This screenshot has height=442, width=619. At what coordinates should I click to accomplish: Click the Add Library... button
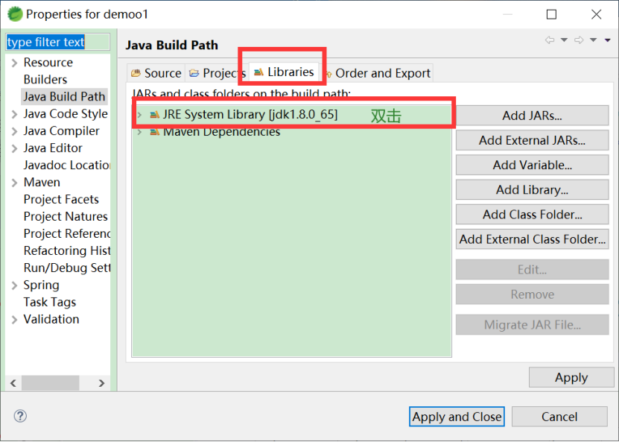click(x=532, y=189)
